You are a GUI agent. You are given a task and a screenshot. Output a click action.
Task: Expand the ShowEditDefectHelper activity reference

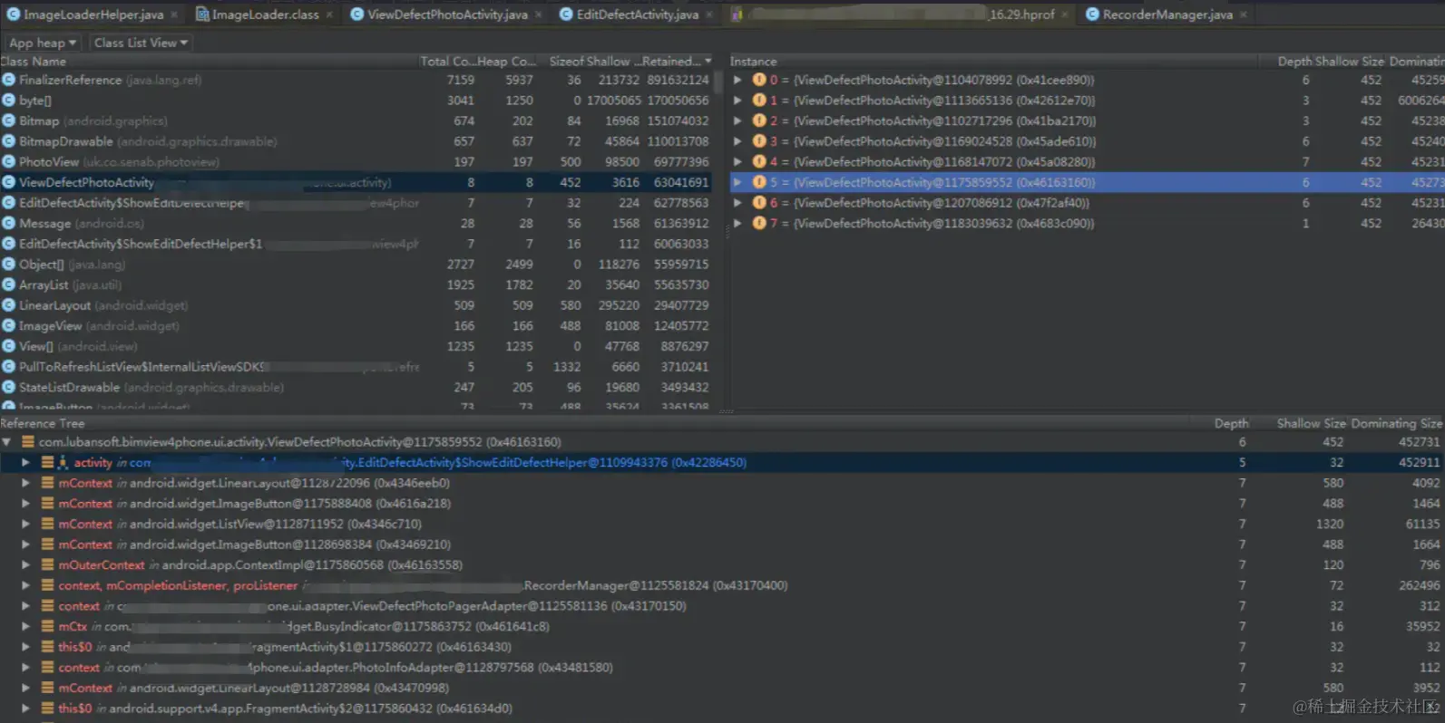25,462
